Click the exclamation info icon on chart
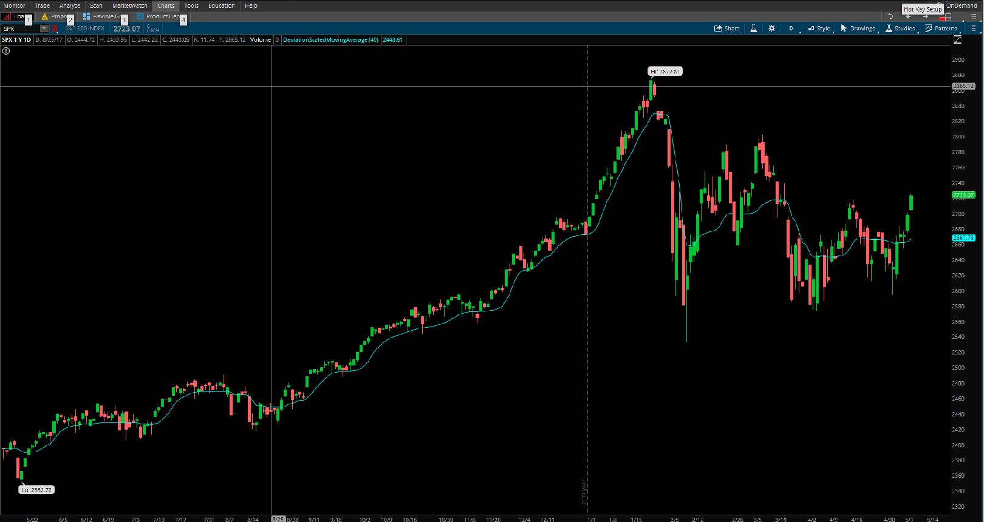 pyautogui.click(x=6, y=51)
